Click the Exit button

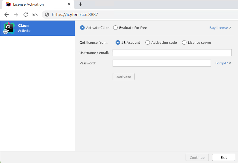[224, 158]
